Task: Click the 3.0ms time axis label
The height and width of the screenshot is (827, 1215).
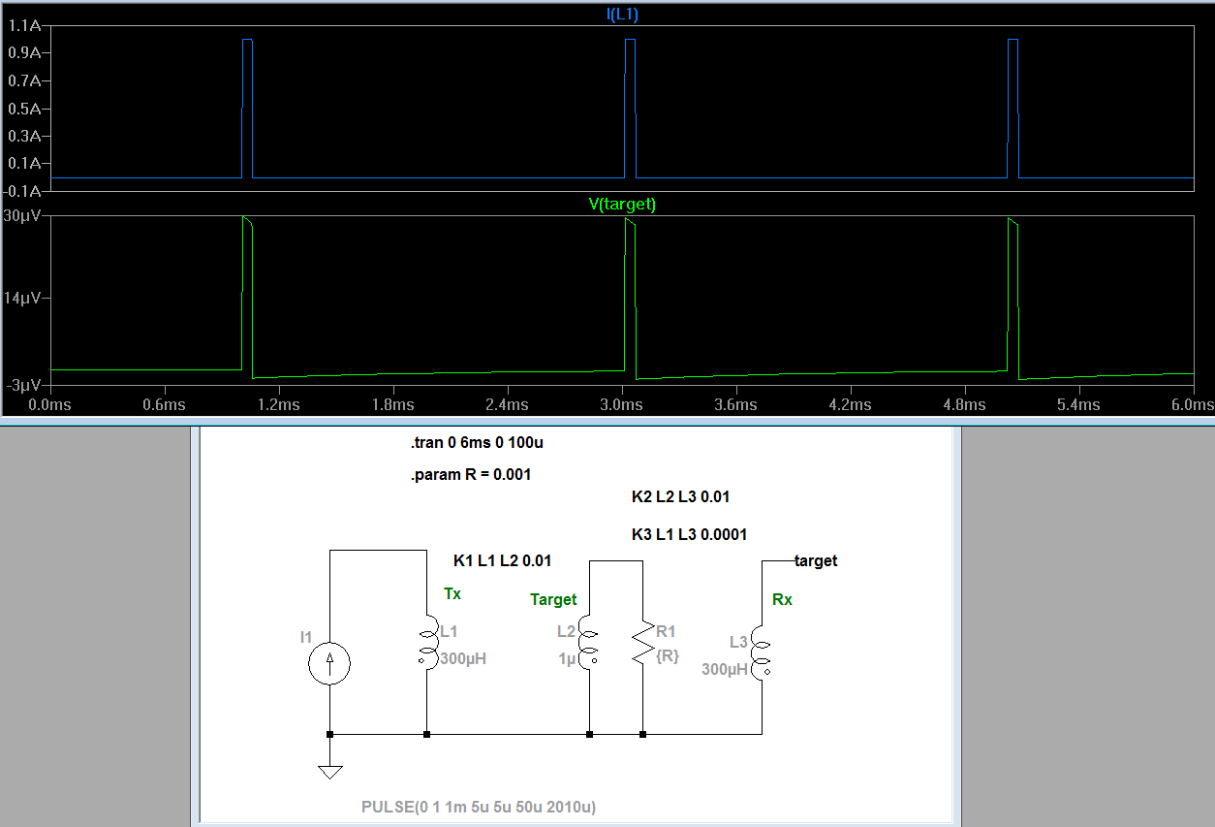Action: click(x=621, y=404)
